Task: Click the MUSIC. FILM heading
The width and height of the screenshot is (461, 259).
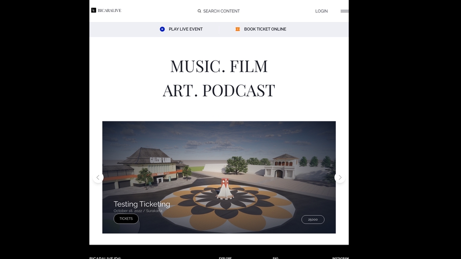Action: tap(219, 66)
